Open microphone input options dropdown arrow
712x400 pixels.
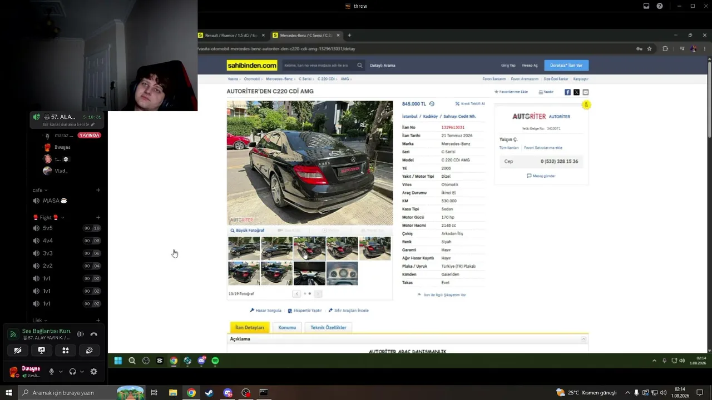click(x=61, y=372)
